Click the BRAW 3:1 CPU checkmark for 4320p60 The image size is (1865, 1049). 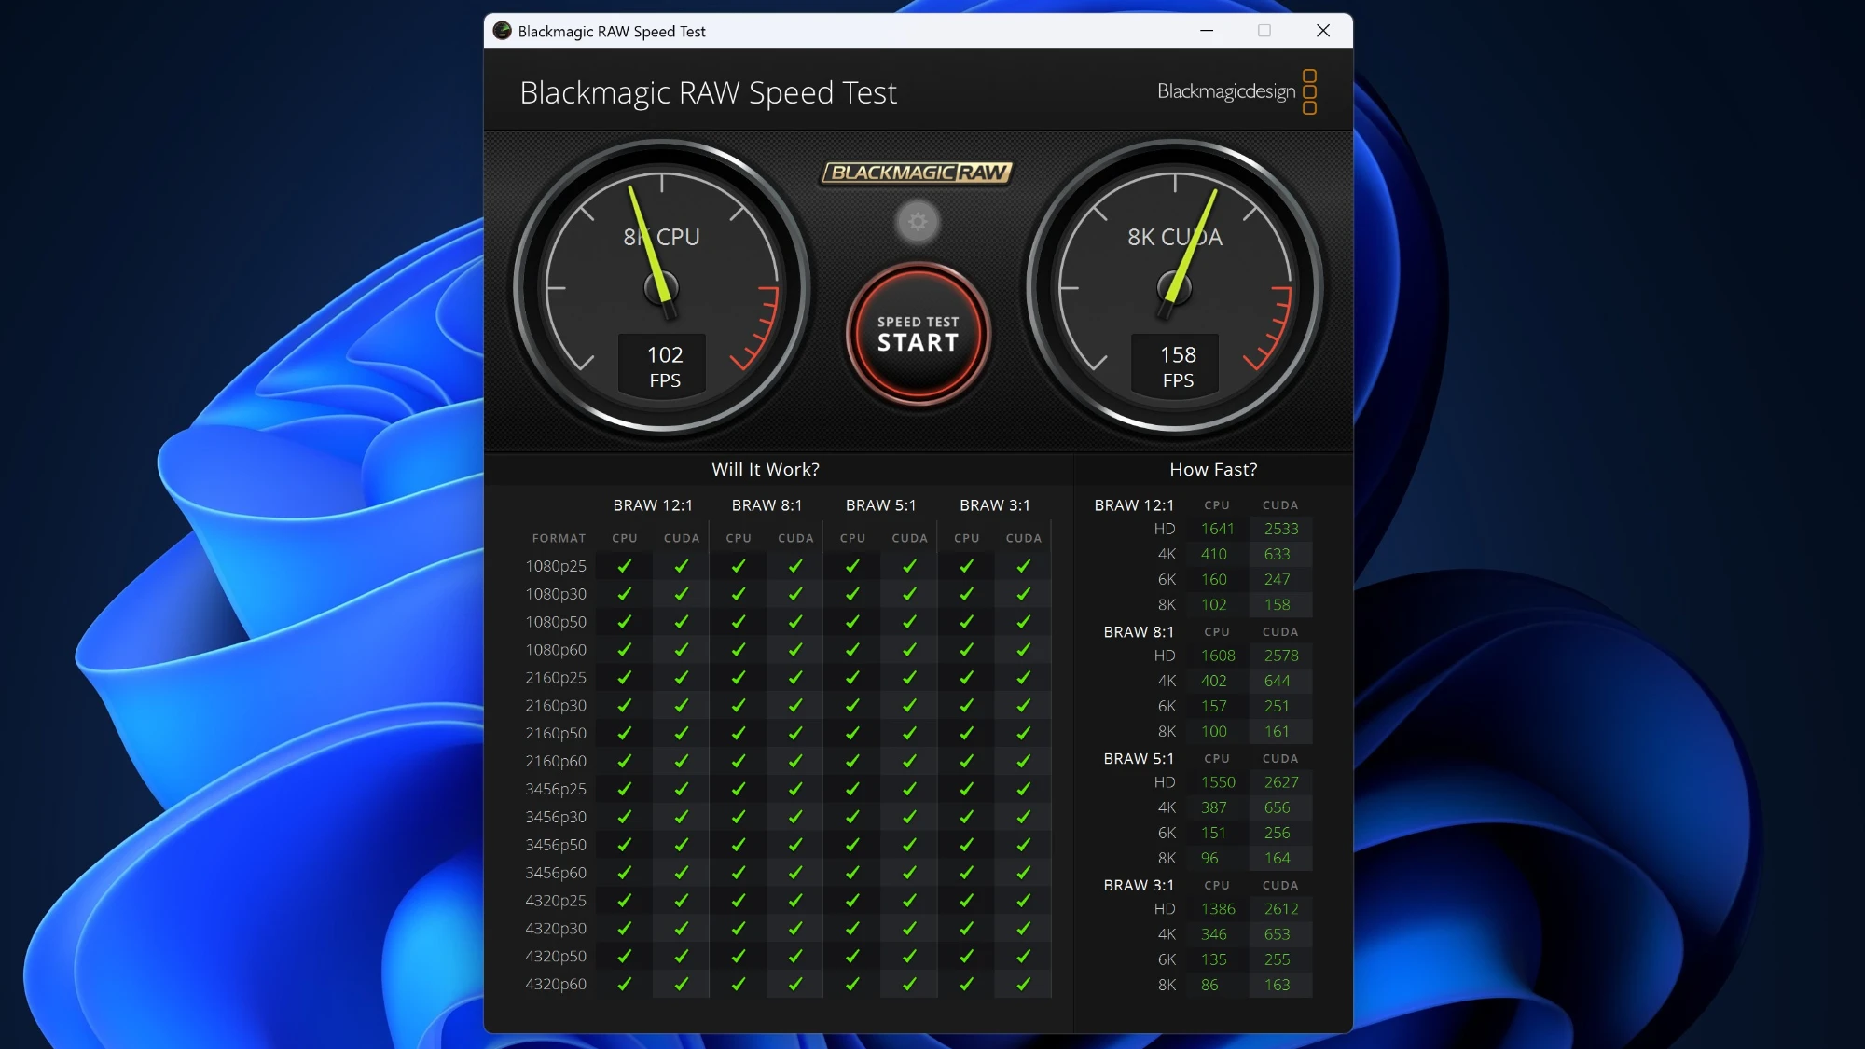967,985
